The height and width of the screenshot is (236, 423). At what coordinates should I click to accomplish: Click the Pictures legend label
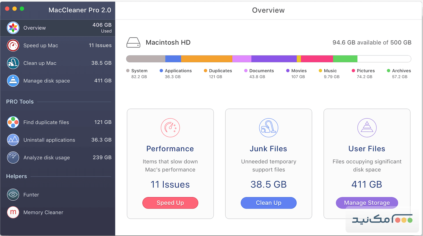[x=366, y=71]
